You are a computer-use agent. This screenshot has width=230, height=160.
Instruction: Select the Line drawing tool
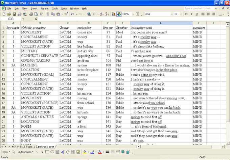pyautogui.click(x=37, y=152)
